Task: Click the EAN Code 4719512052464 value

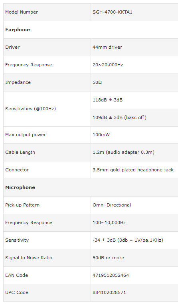Action: pos(111,275)
